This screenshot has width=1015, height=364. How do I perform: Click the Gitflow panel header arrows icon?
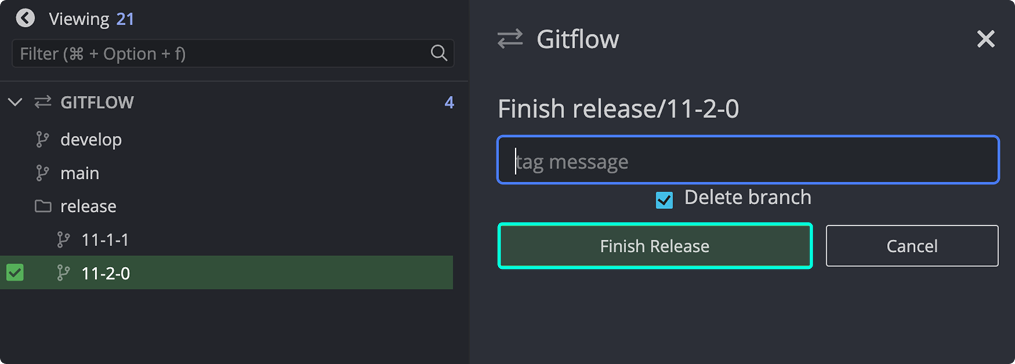(510, 39)
